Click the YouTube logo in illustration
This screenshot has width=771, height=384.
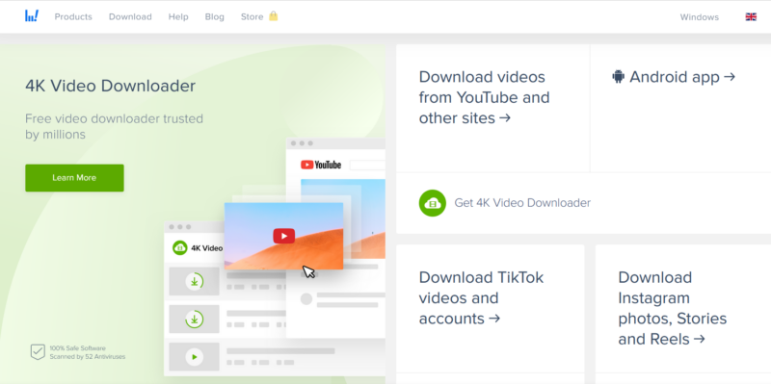[321, 165]
